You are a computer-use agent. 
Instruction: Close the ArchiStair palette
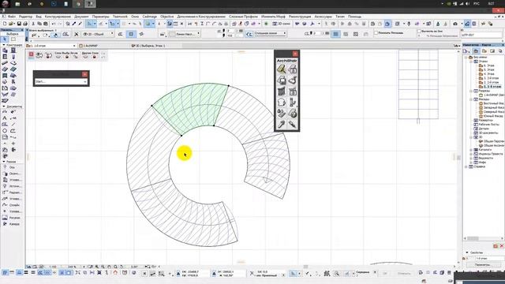pyautogui.click(x=295, y=54)
